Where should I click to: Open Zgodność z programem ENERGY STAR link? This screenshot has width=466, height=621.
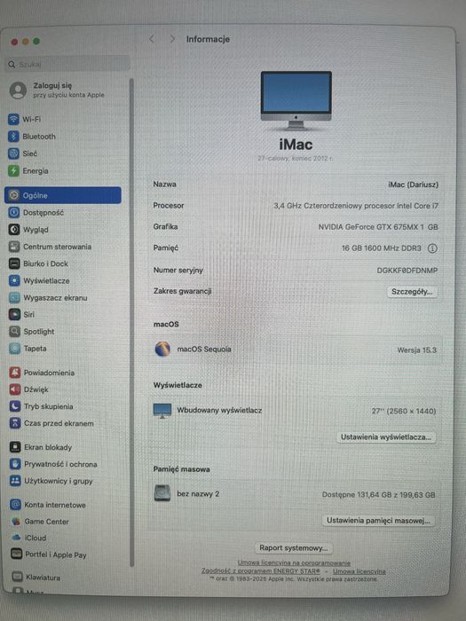pos(261,570)
